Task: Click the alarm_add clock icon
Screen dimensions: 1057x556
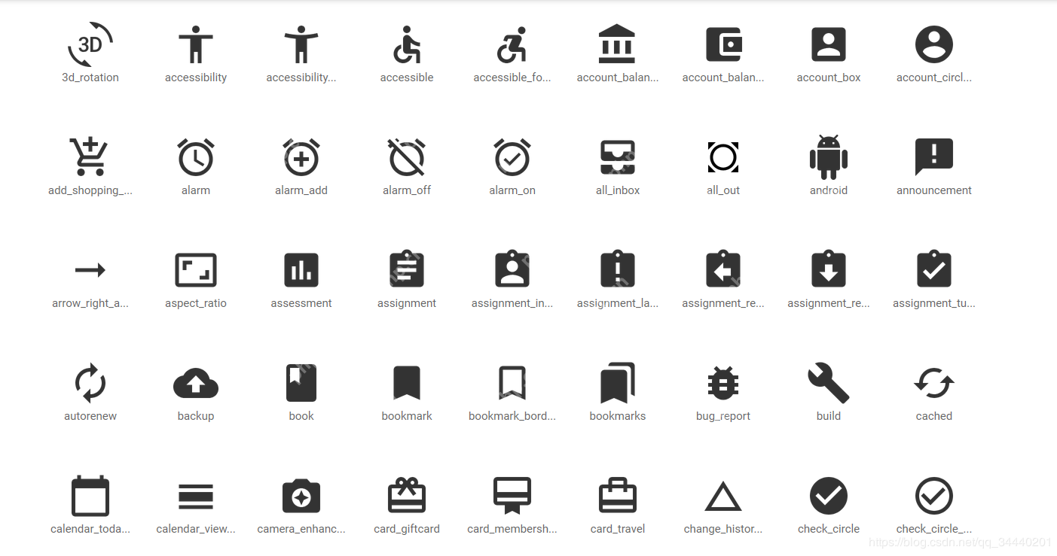Action: point(301,157)
